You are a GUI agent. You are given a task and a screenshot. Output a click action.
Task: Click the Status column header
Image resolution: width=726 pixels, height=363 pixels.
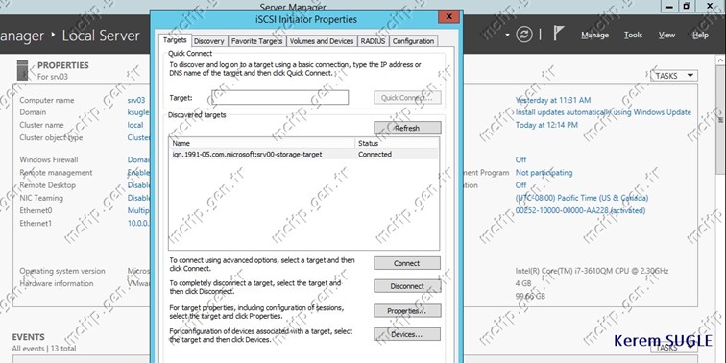(x=397, y=143)
